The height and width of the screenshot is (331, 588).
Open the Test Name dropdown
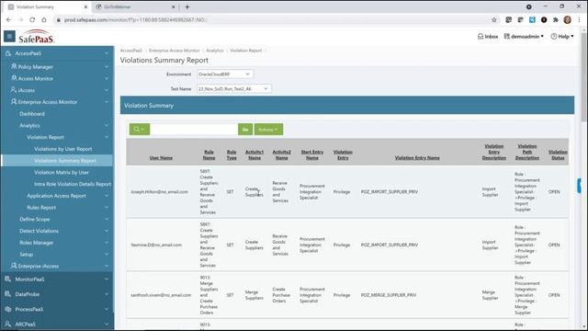(234, 89)
